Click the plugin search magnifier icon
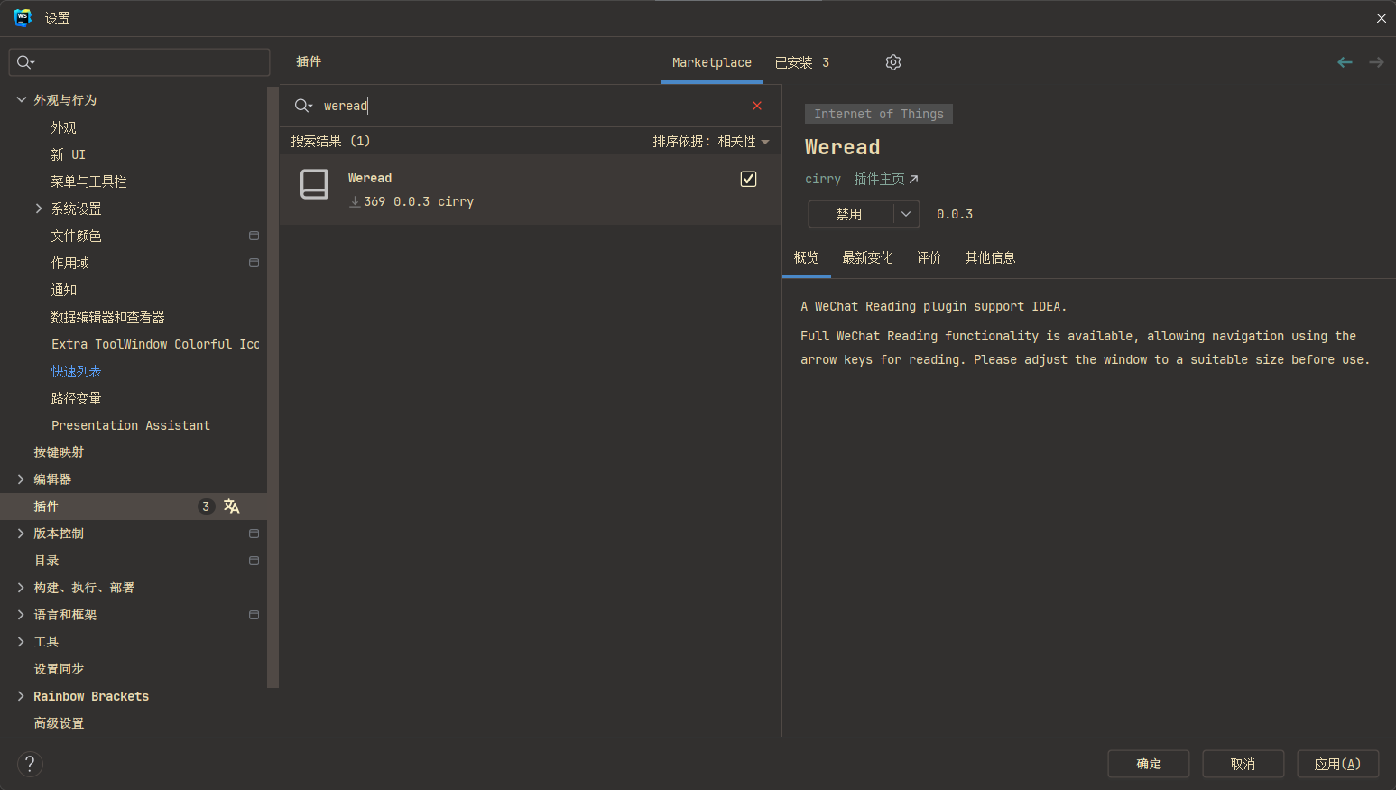The image size is (1396, 790). [x=303, y=106]
